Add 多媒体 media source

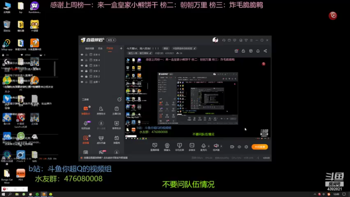coord(192,147)
